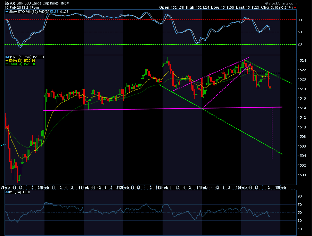Image resolution: width=312 pixels, height=236 pixels.
Task: Click the 8Feb date label
Action: click(x=44, y=187)
